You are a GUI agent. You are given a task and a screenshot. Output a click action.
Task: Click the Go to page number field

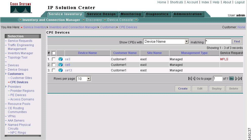click(x=218, y=78)
